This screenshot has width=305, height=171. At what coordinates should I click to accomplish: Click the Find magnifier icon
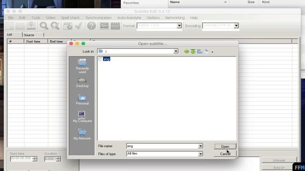[44, 26]
